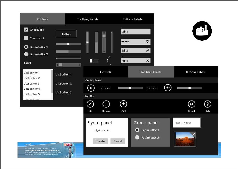Image resolution: width=238 pixels, height=169 pixels.
Task: Switch to Buttons, Labels tab in front window
Action: coord(196,72)
